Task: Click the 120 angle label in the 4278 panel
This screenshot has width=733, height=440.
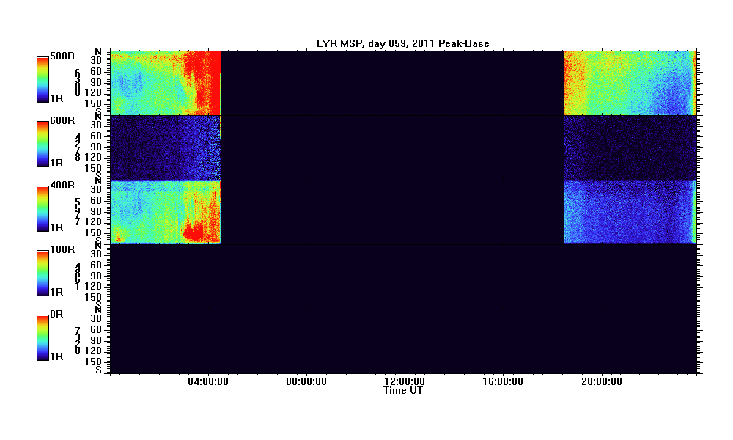Action: [93, 158]
